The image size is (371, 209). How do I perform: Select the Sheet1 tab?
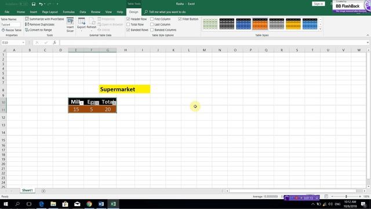click(27, 190)
